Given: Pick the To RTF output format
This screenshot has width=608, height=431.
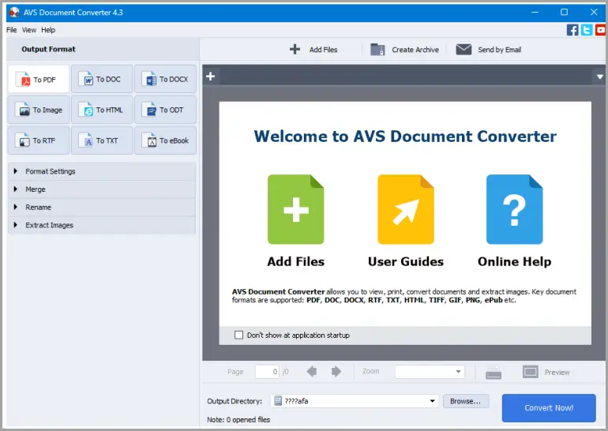Looking at the screenshot, I should tap(39, 141).
